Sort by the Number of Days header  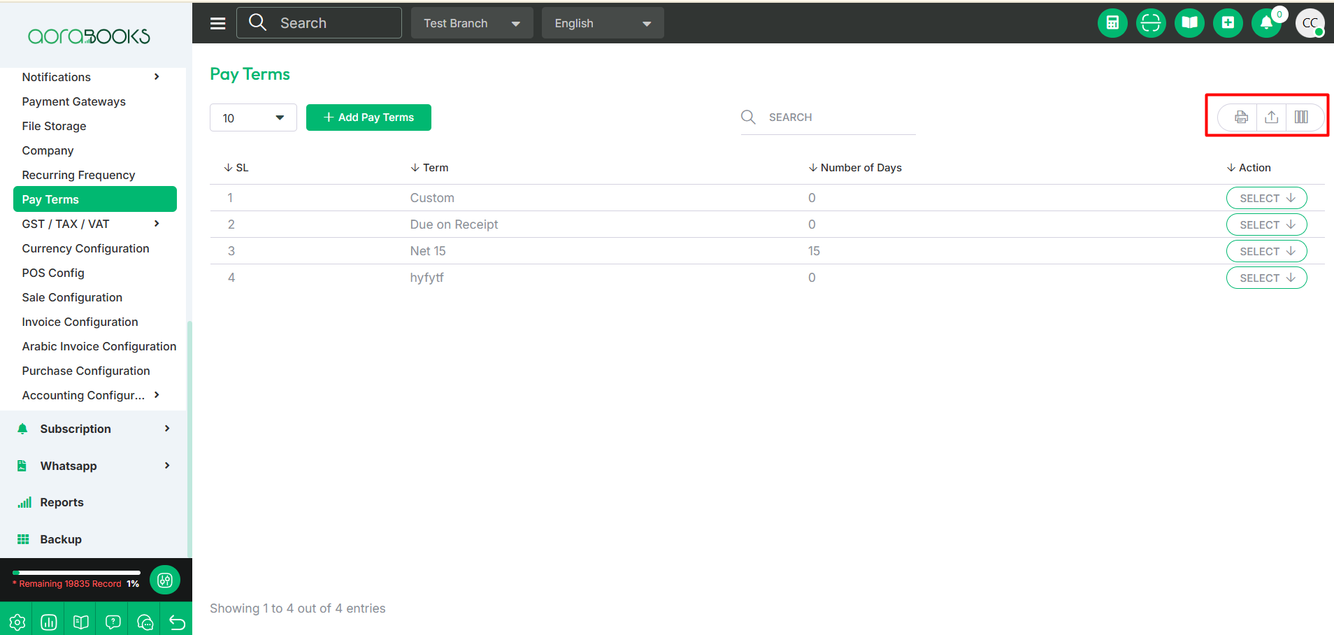(x=855, y=168)
